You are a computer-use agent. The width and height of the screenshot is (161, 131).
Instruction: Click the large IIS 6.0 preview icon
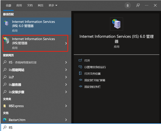coord(116,24)
